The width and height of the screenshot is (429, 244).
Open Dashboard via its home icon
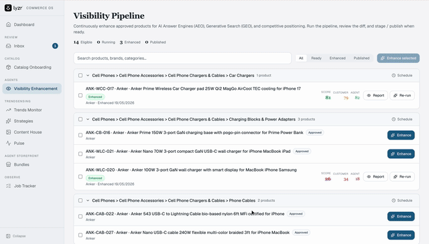point(9,25)
